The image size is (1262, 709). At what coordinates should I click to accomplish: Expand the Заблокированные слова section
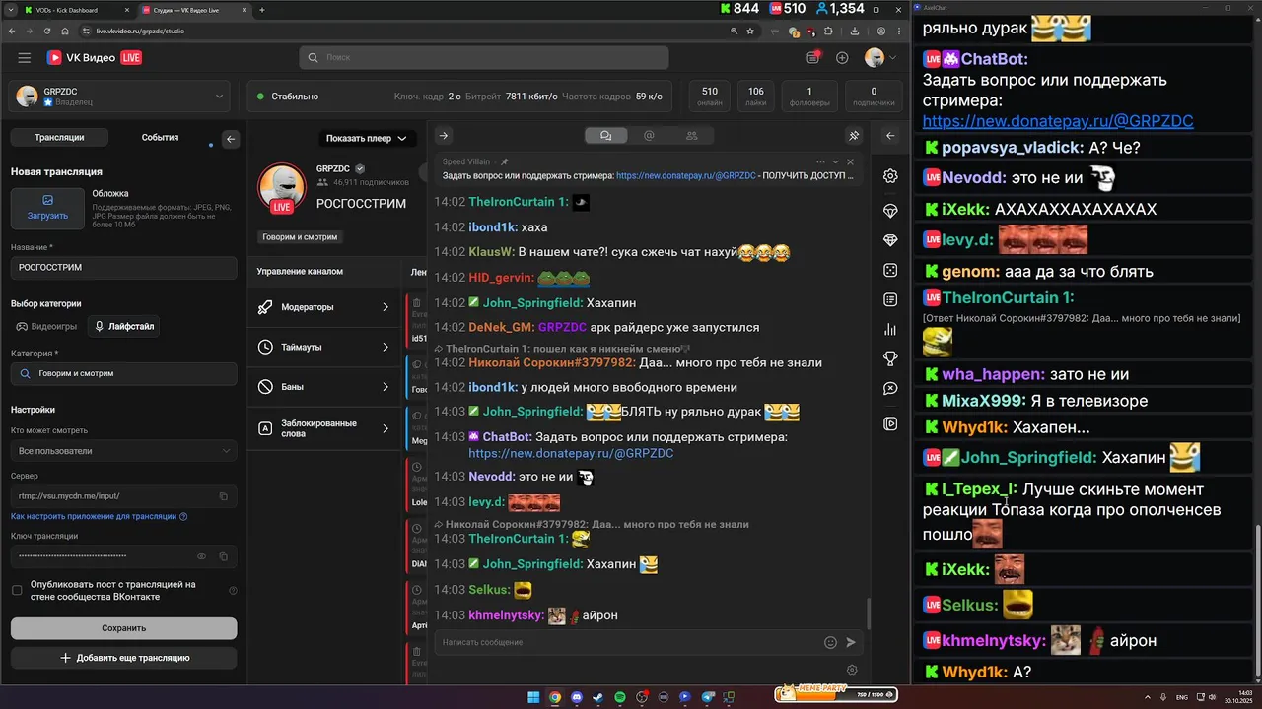[x=323, y=428]
